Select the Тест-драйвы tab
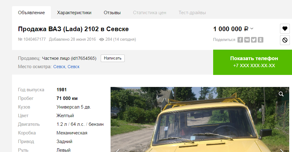 (x=192, y=13)
